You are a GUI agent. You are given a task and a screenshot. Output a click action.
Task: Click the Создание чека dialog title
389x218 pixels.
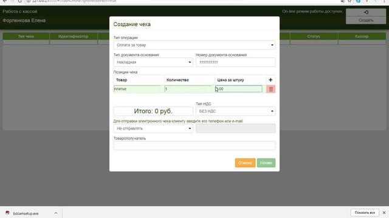132,24
